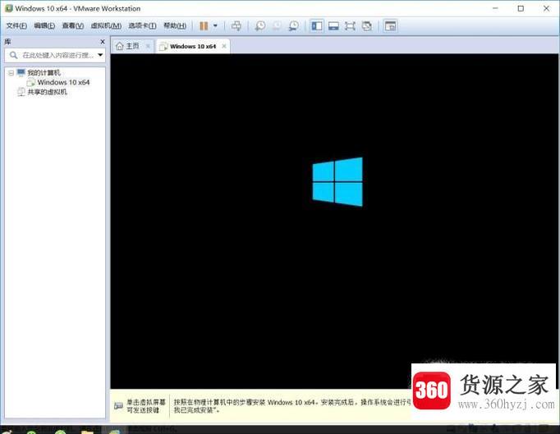Click the revert to snapshot toolbar icon

(x=277, y=25)
